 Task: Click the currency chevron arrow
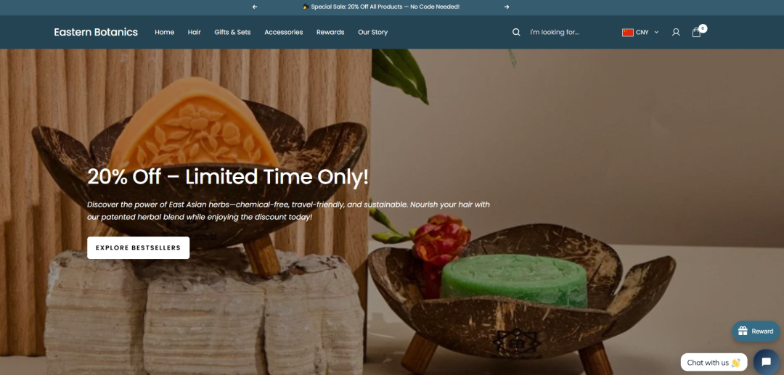click(656, 33)
